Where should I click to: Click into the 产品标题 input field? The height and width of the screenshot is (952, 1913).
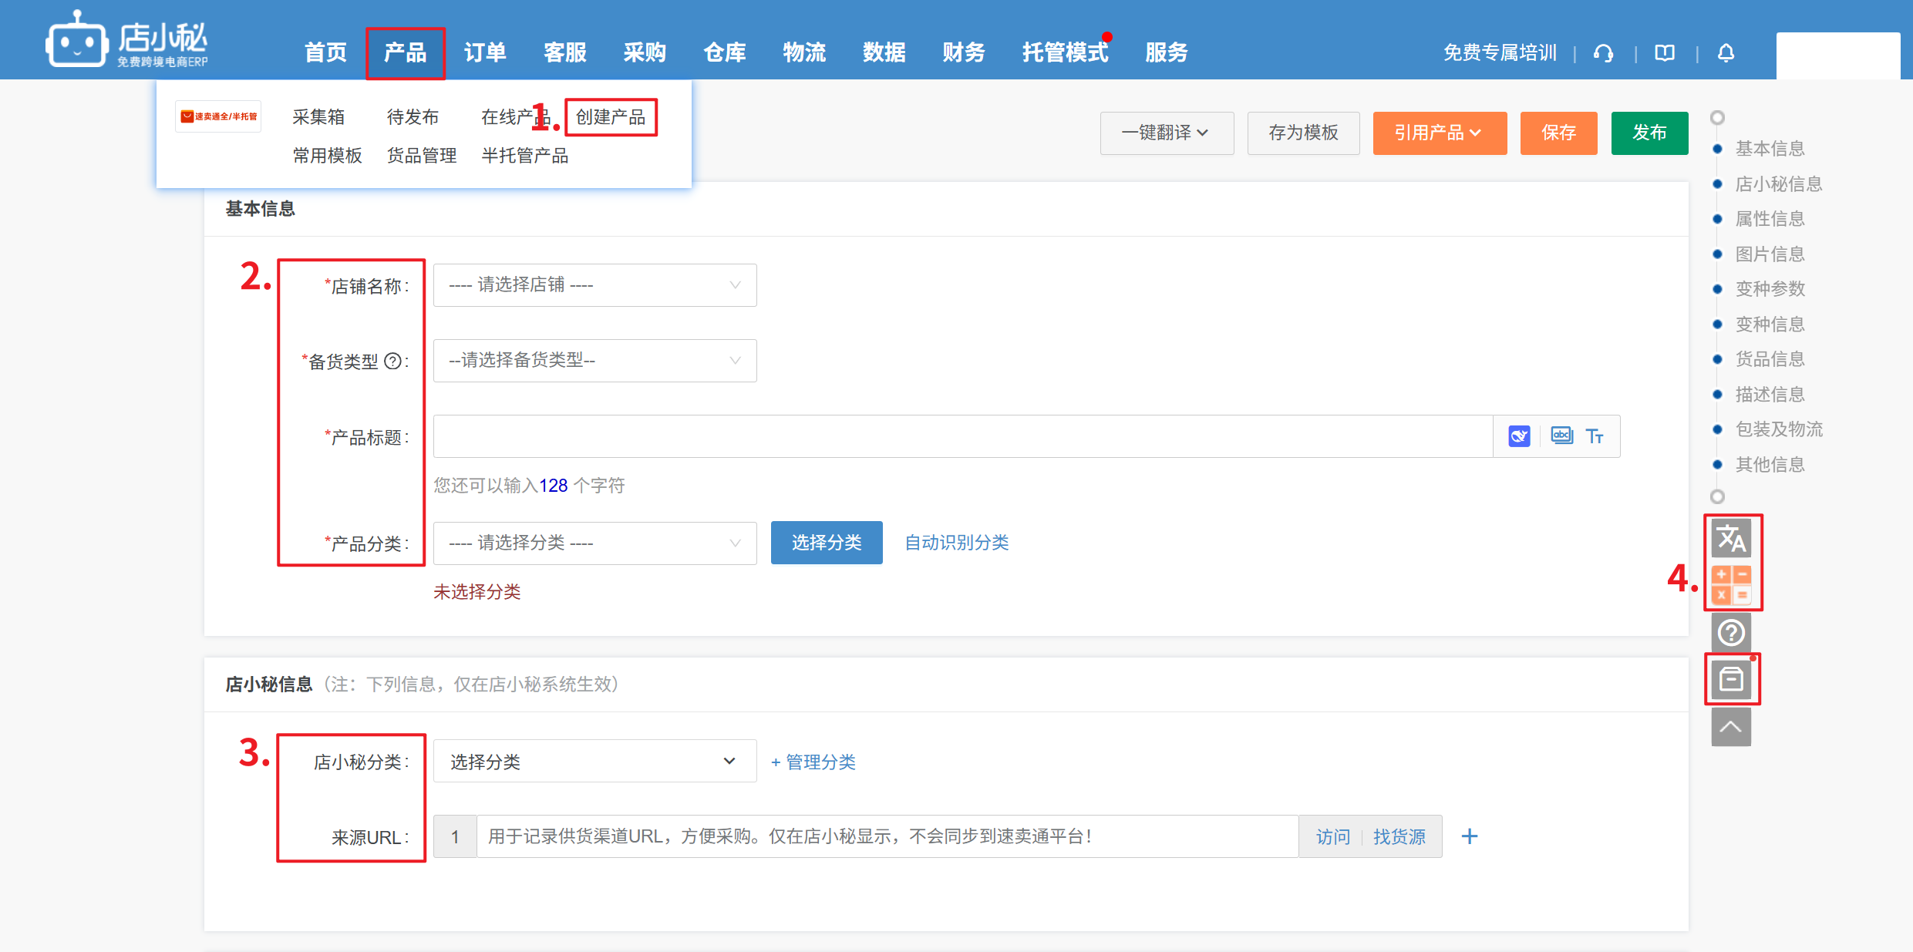click(962, 436)
